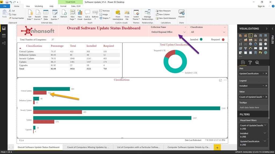Screen dimensions: 275x154
Task: Click Focus mode icon on Classifications chart
Action: coord(220,80)
